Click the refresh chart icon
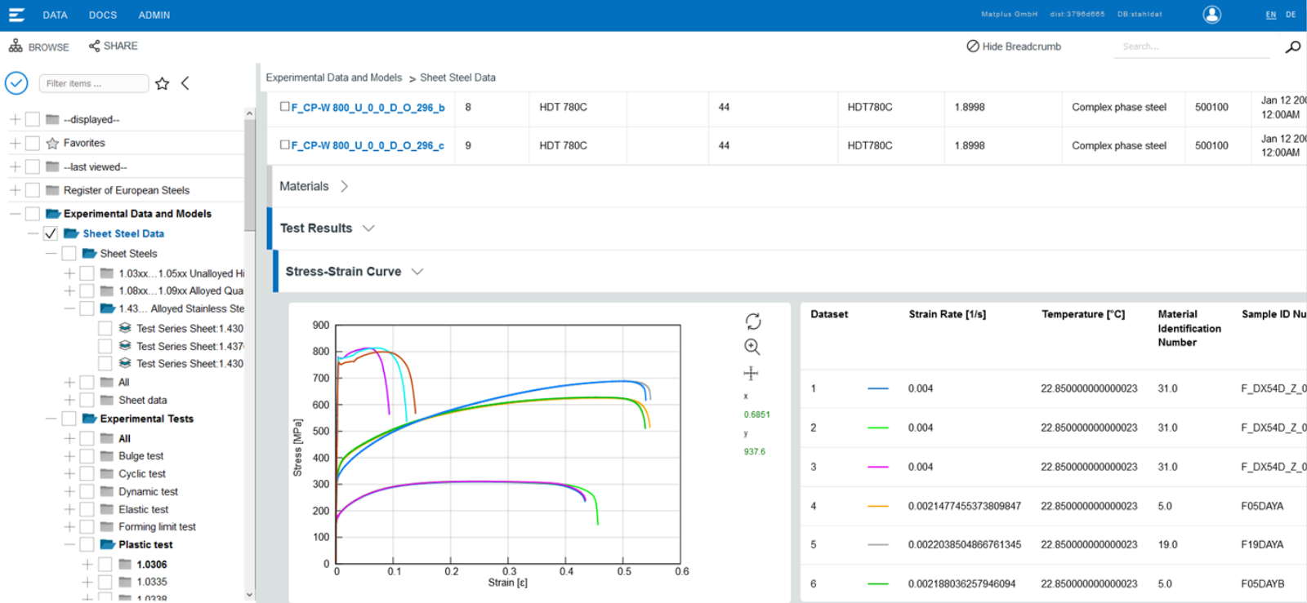This screenshot has height=603, width=1307. (x=752, y=321)
